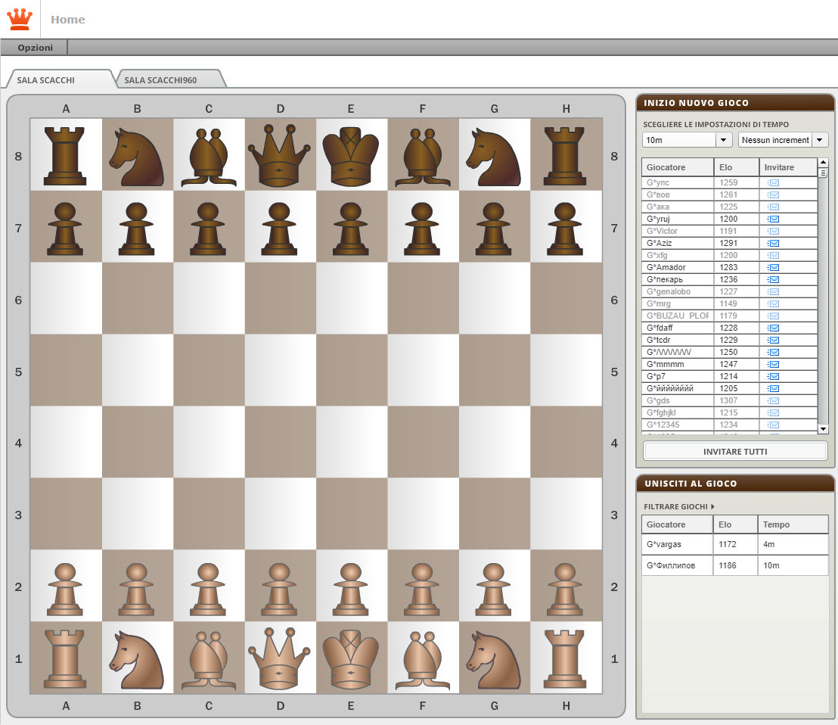Select the dark pawn on A7
Image resolution: width=838 pixels, height=725 pixels.
point(65,229)
